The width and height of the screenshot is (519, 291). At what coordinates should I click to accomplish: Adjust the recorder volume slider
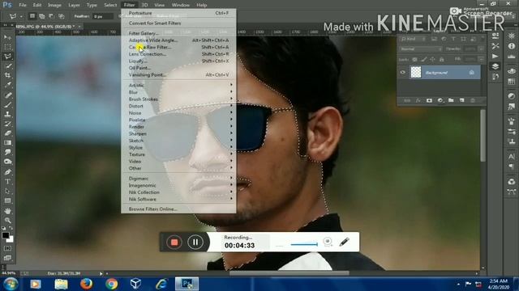pyautogui.click(x=304, y=244)
